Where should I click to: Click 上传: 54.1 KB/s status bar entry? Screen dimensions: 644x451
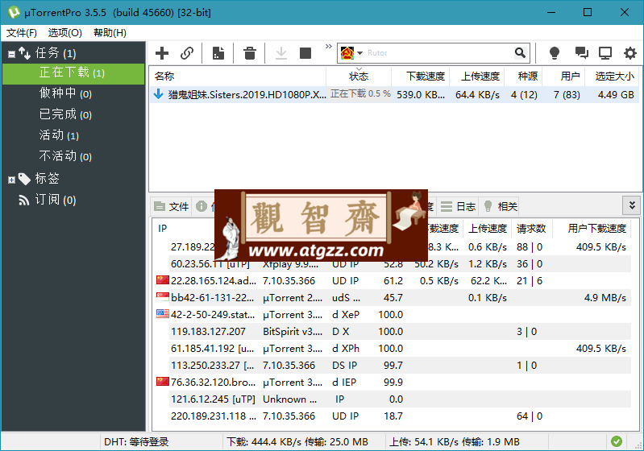point(455,442)
